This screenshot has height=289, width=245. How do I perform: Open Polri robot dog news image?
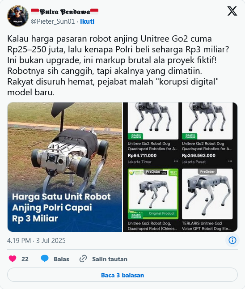click(x=65, y=167)
